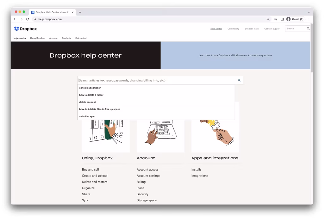The width and height of the screenshot is (324, 219).
Task: Click the Contact support link
Action: pos(272,29)
